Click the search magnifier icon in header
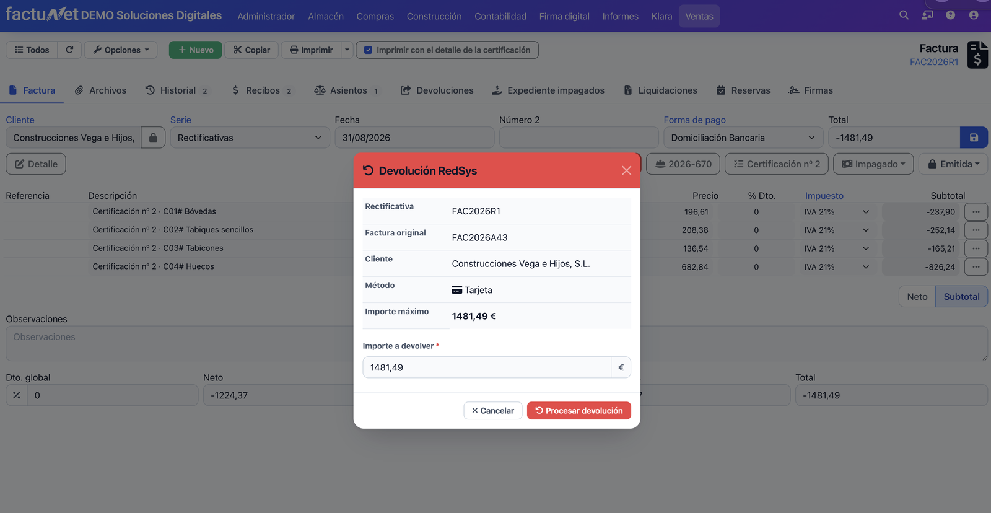 pos(904,15)
